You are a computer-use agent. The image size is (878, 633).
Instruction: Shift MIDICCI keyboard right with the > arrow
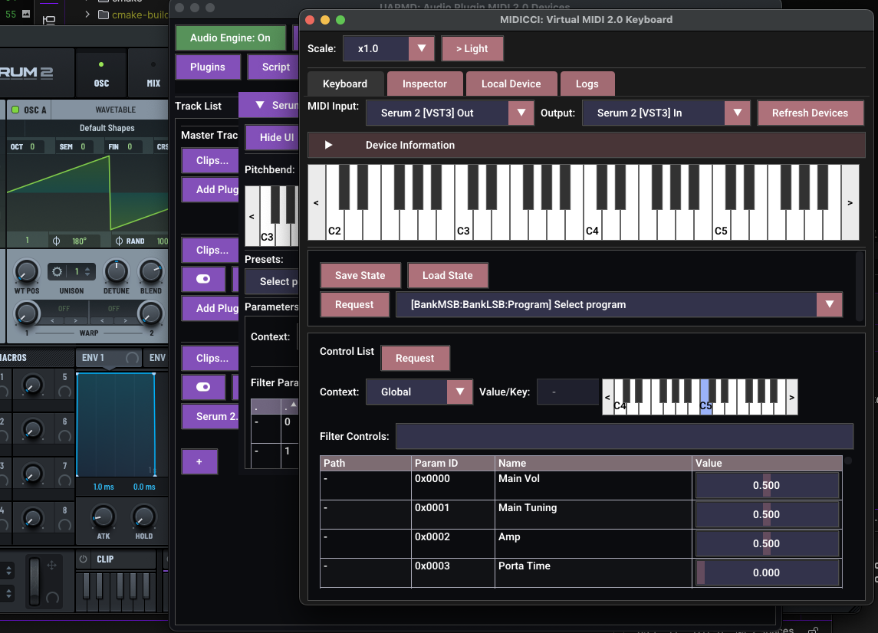click(850, 202)
